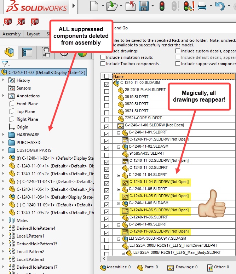
Task: Open the FeatureManager design tree tab
Action: (9, 52)
